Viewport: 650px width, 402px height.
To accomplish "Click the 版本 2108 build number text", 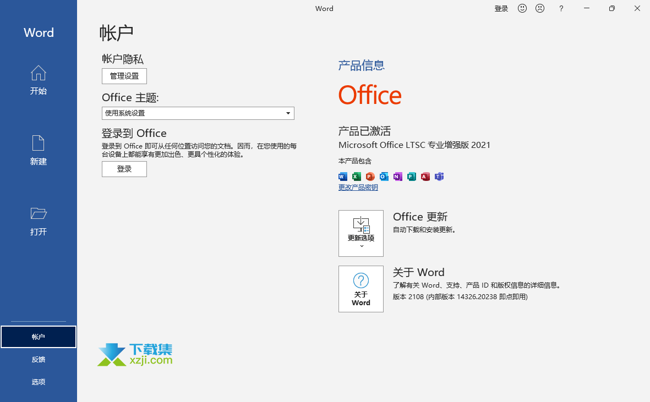I will pos(460,297).
